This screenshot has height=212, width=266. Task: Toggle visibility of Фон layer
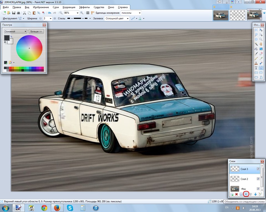[x=258, y=189]
